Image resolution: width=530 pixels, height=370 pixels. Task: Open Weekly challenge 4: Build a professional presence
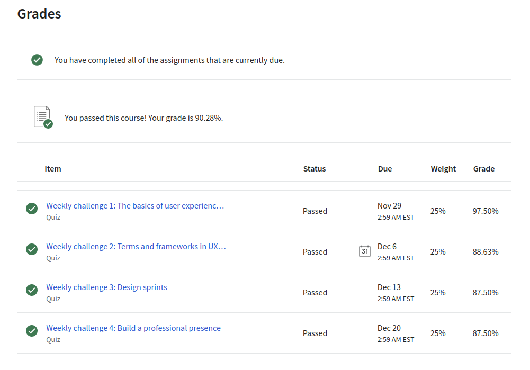(x=133, y=328)
